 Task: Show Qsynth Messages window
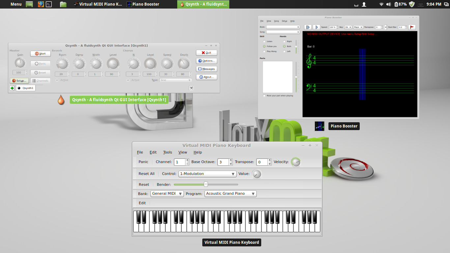click(x=207, y=69)
